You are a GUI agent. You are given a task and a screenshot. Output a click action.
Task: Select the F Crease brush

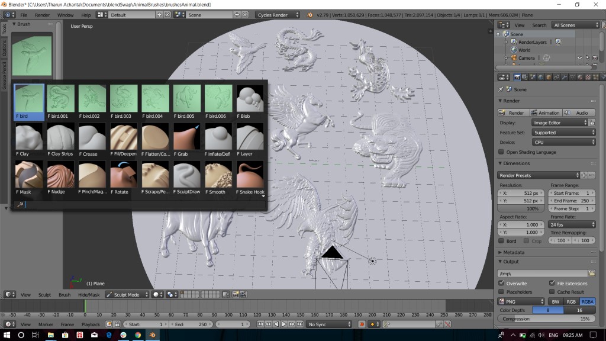[x=92, y=136]
